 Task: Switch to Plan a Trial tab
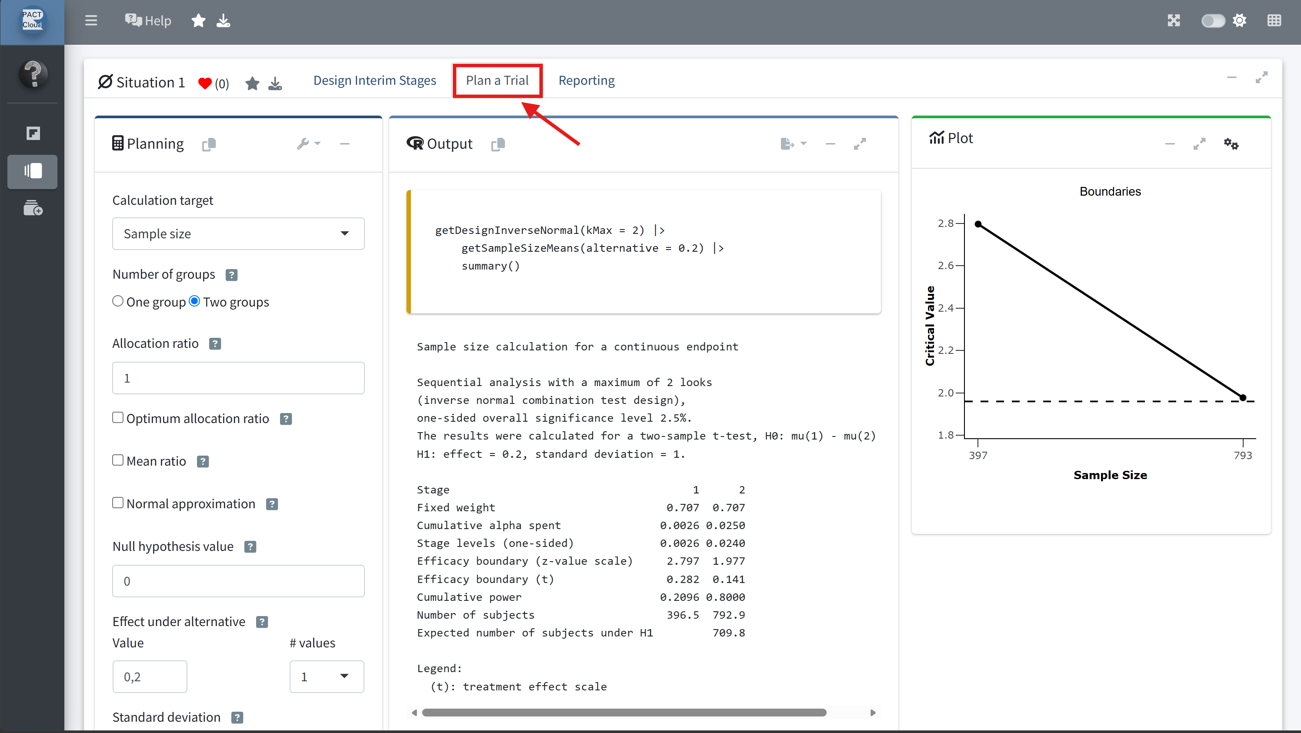coord(497,80)
